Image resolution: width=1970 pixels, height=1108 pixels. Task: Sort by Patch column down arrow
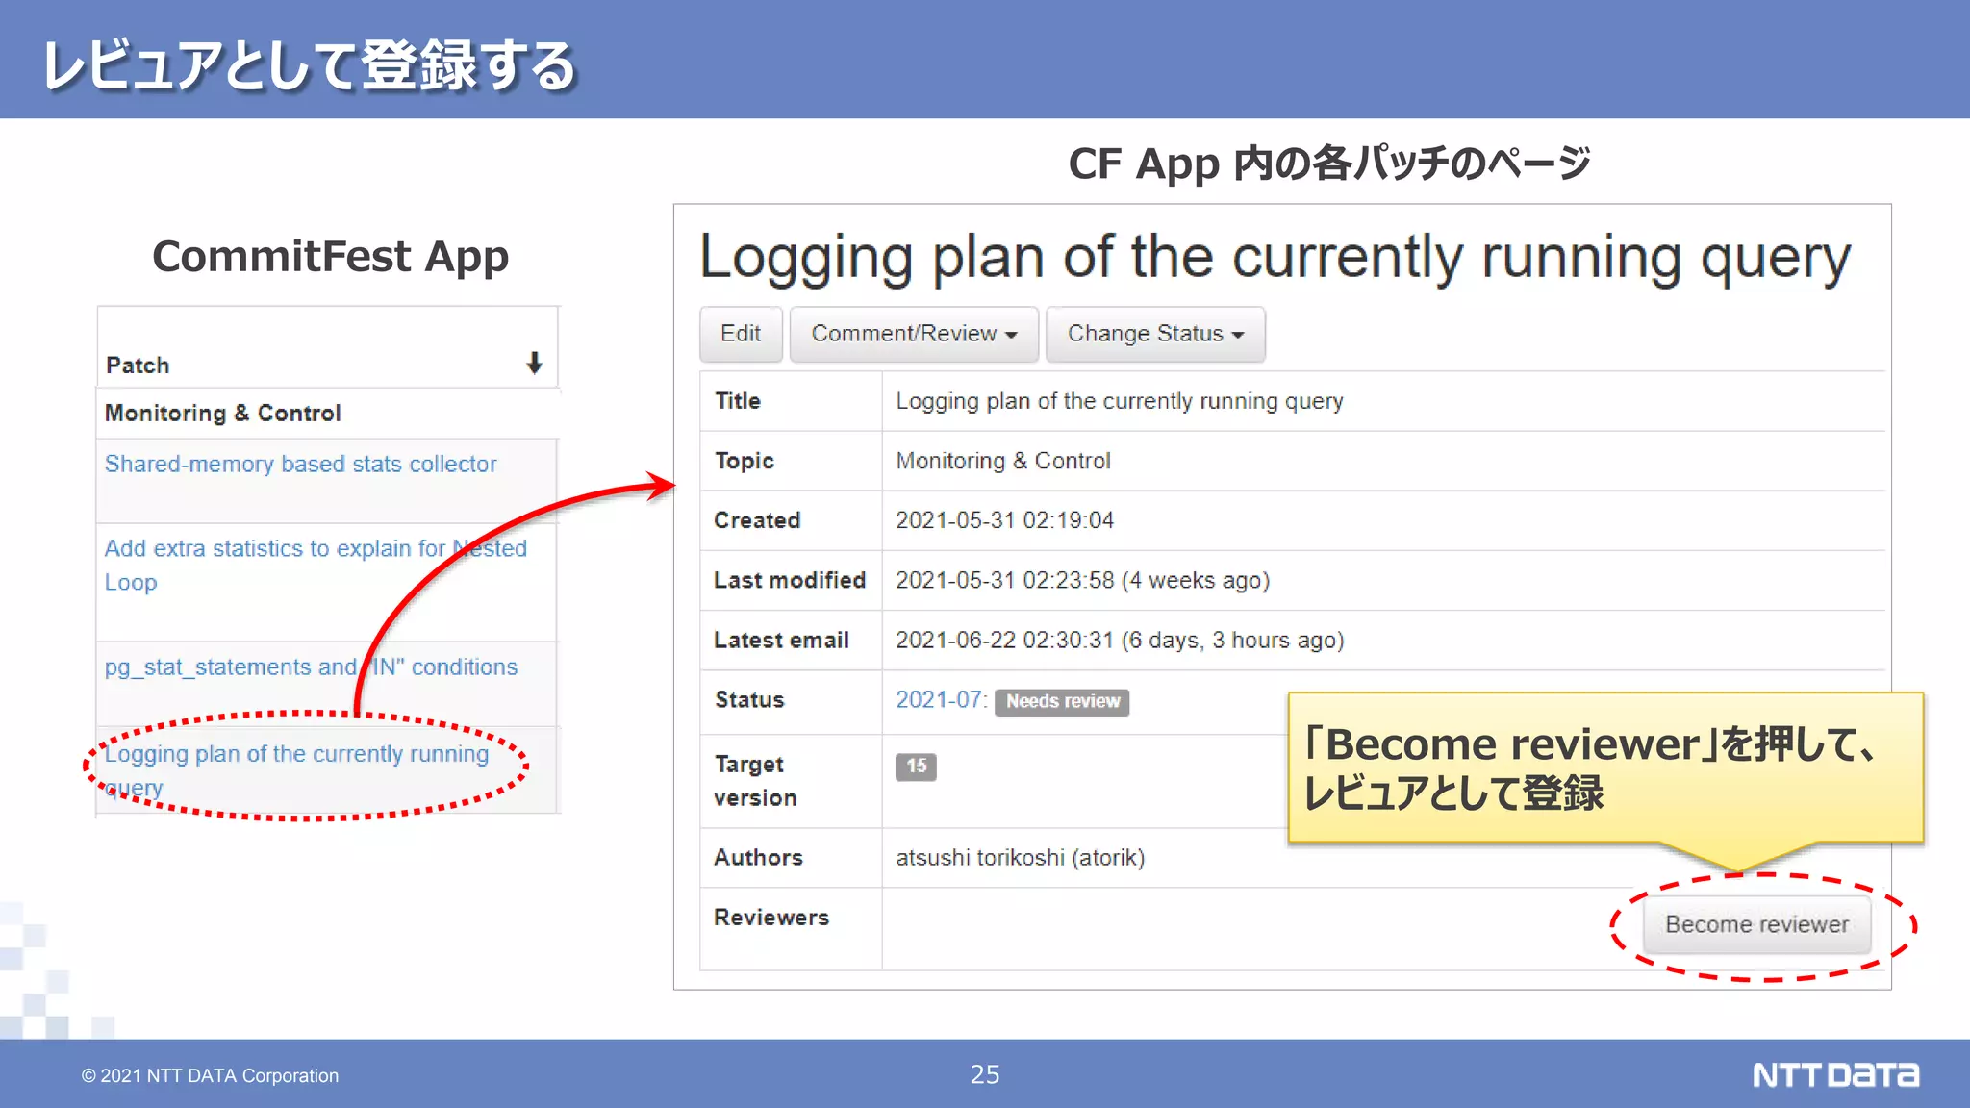pyautogui.click(x=535, y=364)
